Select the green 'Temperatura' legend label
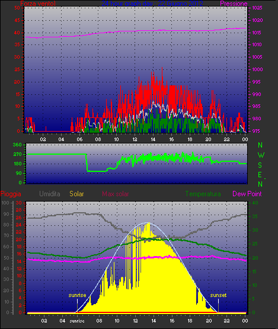Viewport: 278px width, 329px height. click(x=203, y=194)
